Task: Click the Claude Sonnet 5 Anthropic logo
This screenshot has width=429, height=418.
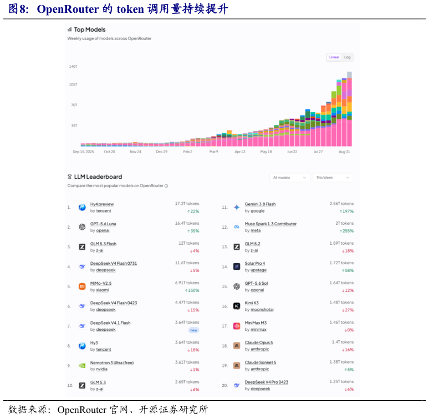Action: [237, 365]
